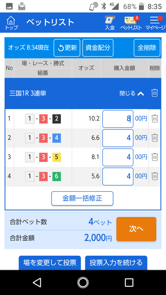Focus amount field for bet 1-3-6
Image resolution: width=166 pixels, height=295 pixels.
[x=118, y=176]
